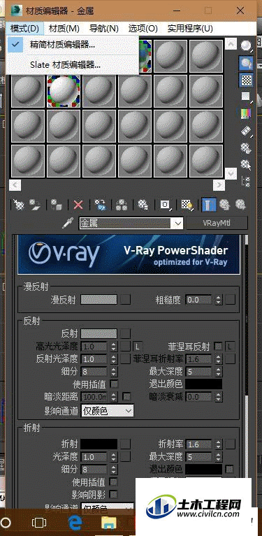Click the map button beside 折射率

[x=230, y=444]
